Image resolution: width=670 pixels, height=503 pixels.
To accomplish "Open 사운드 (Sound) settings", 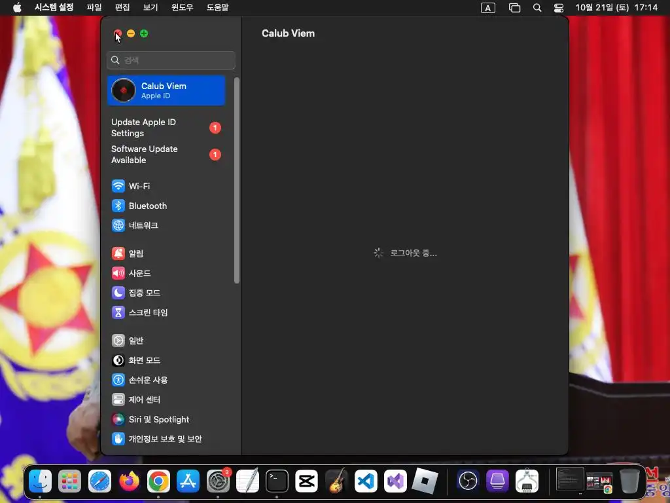I will [166, 273].
